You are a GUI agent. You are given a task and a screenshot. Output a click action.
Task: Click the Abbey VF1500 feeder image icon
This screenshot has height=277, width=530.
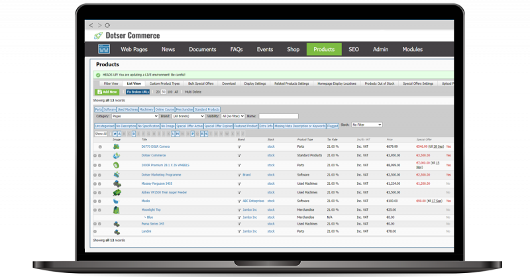point(117,192)
